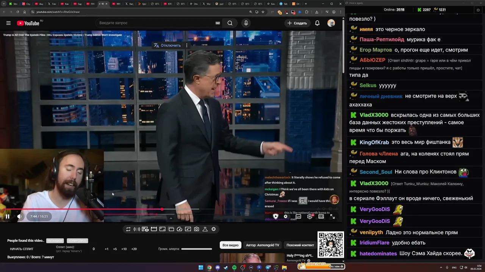Click hatedominates username in chat
This screenshot has height=272, width=485.
coord(378,253)
